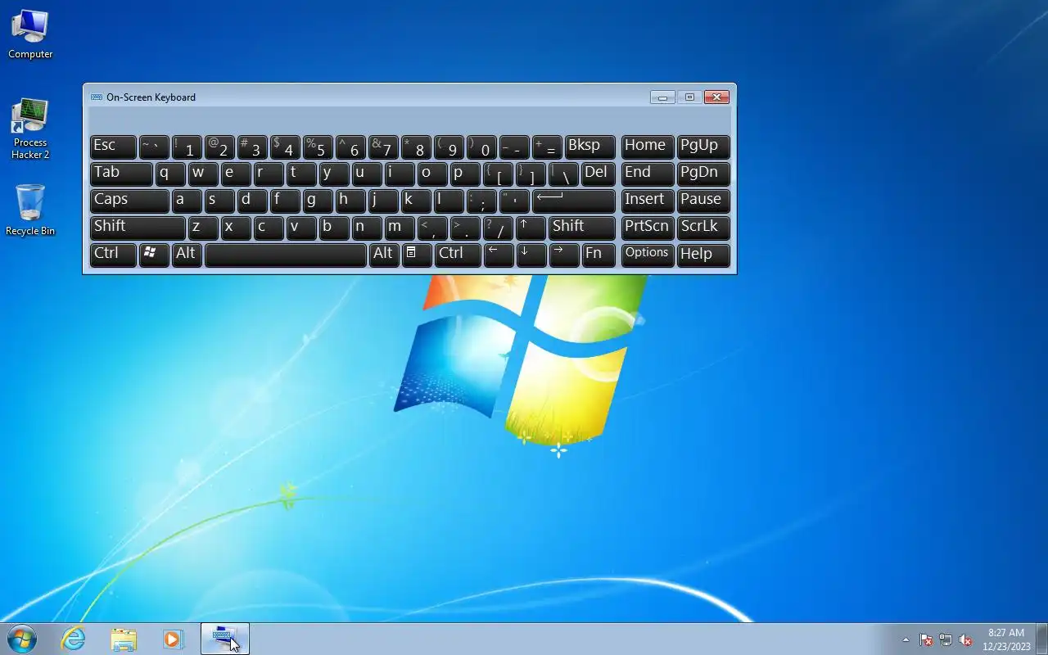Click the network status tray icon
Image resolution: width=1048 pixels, height=655 pixels.
point(946,640)
